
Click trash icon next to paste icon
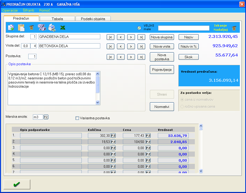(x=31, y=27)
